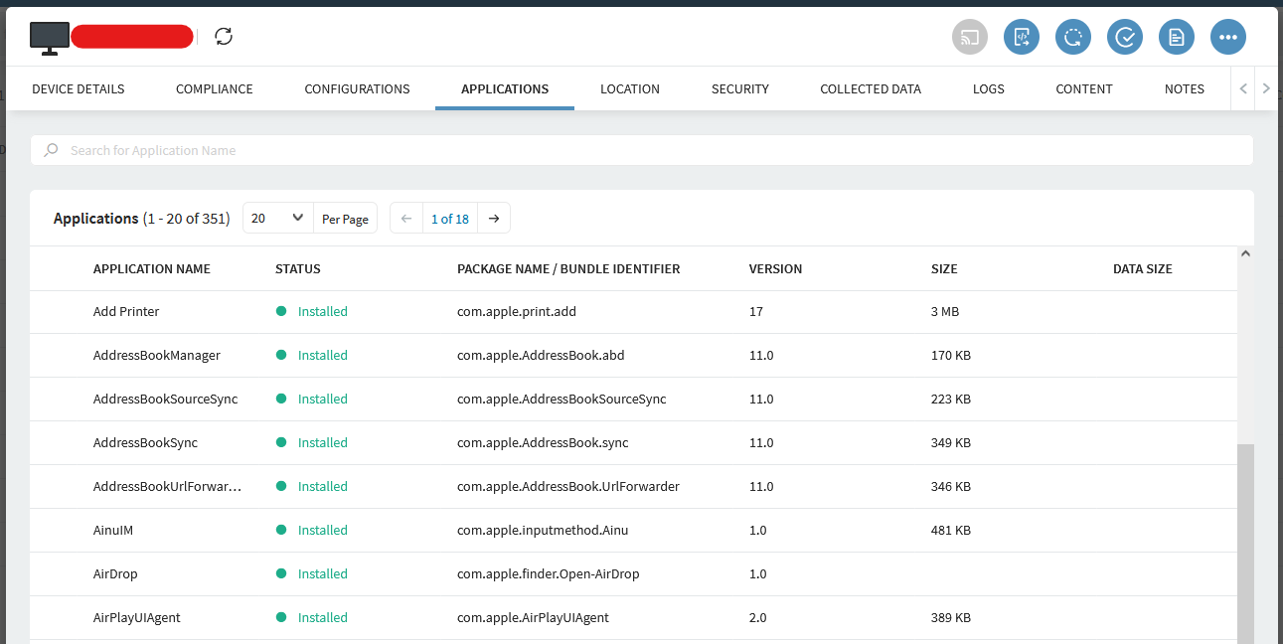
Task: Open the Security tab
Action: (x=740, y=89)
